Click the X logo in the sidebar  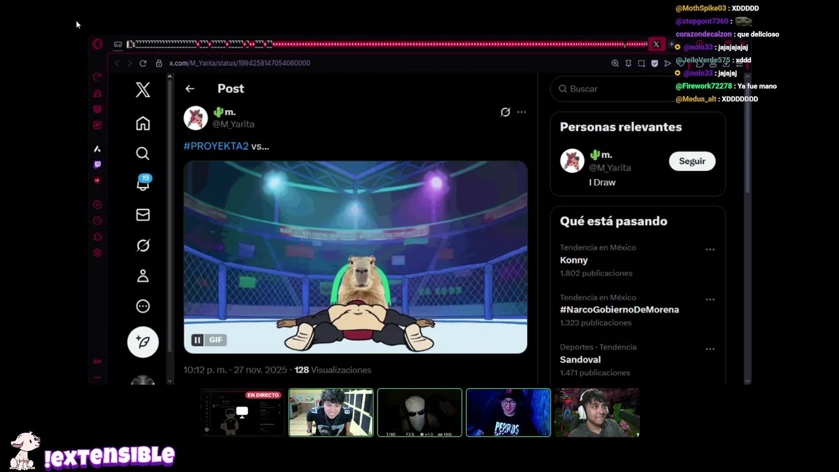click(143, 90)
